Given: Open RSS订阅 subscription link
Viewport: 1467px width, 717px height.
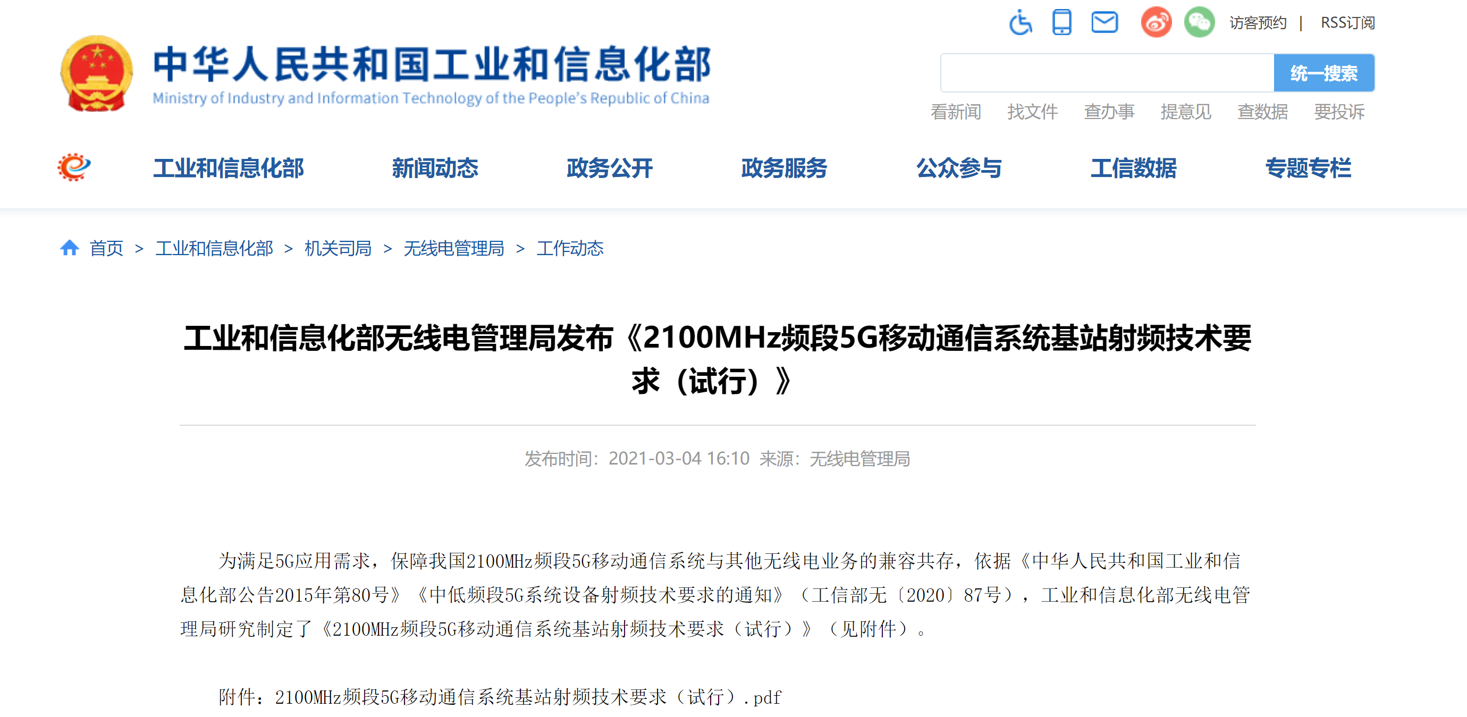Looking at the screenshot, I should (x=1347, y=23).
